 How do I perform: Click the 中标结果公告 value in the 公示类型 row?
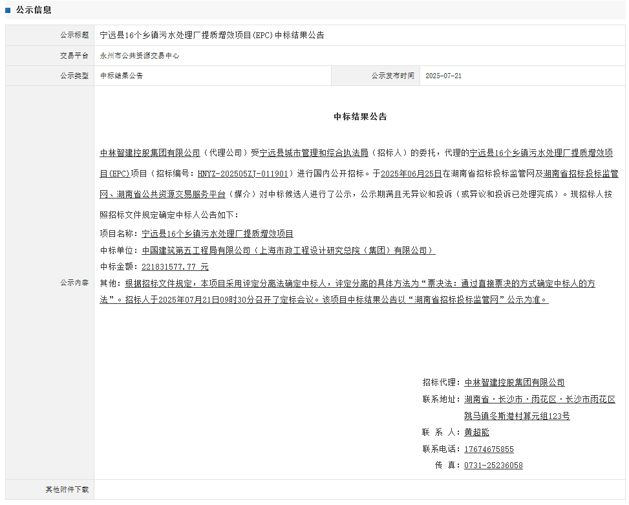click(x=122, y=76)
